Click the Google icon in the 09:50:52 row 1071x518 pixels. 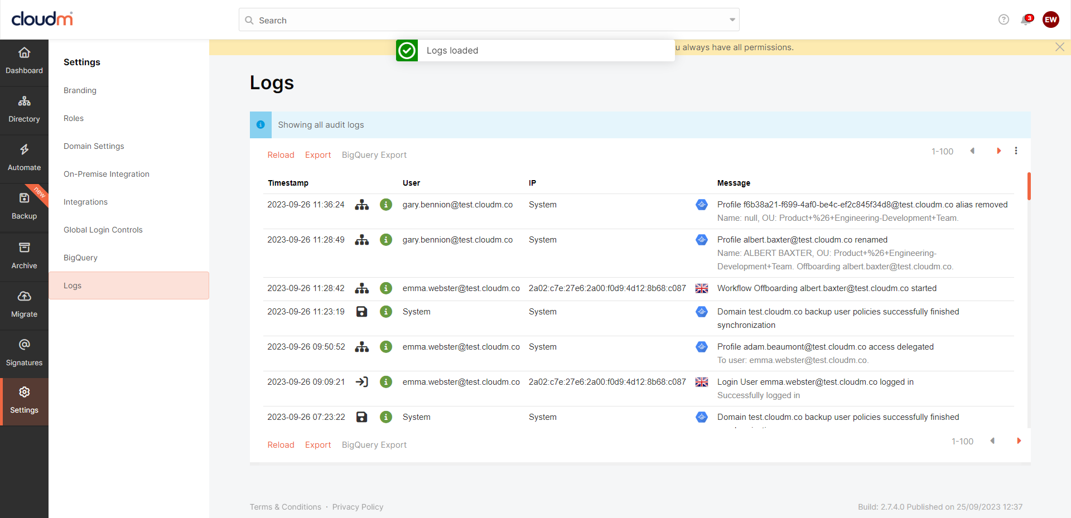(702, 347)
